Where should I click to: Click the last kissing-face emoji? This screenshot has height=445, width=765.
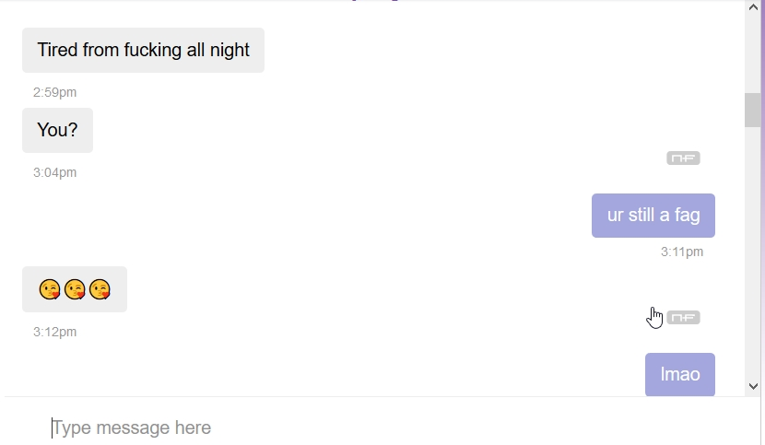click(100, 290)
